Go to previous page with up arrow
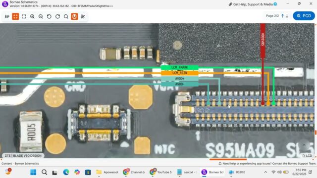This screenshot has height=178, width=317. pyautogui.click(x=282, y=16)
